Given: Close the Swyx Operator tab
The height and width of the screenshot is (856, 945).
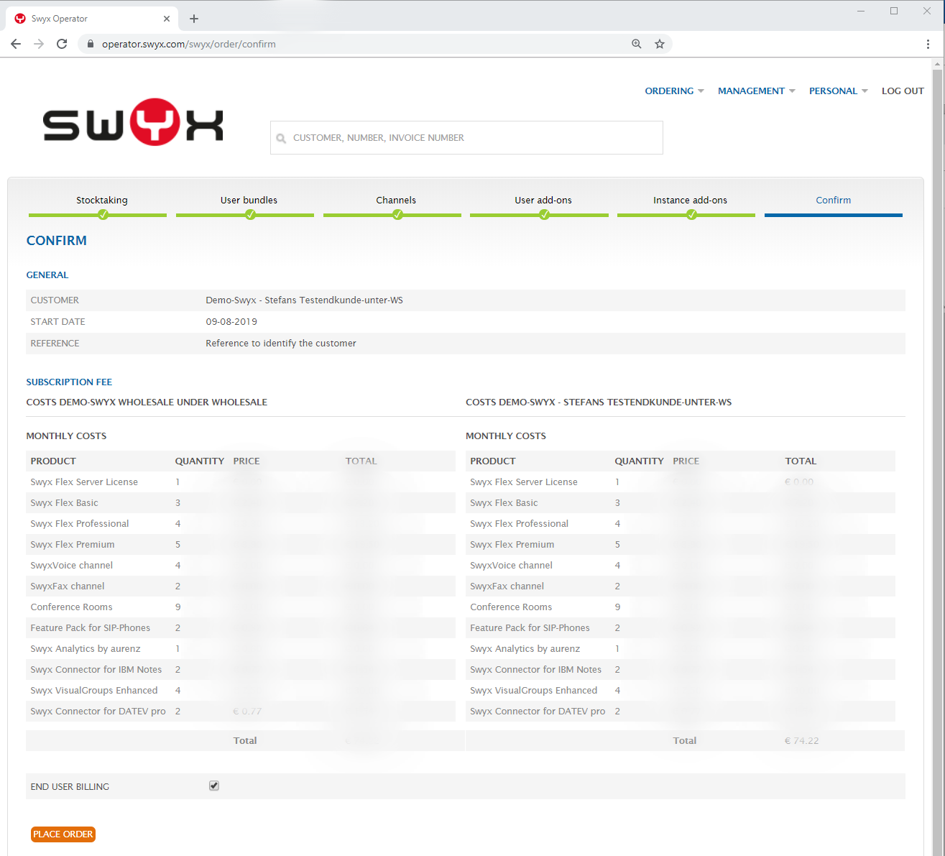Looking at the screenshot, I should pos(167,19).
